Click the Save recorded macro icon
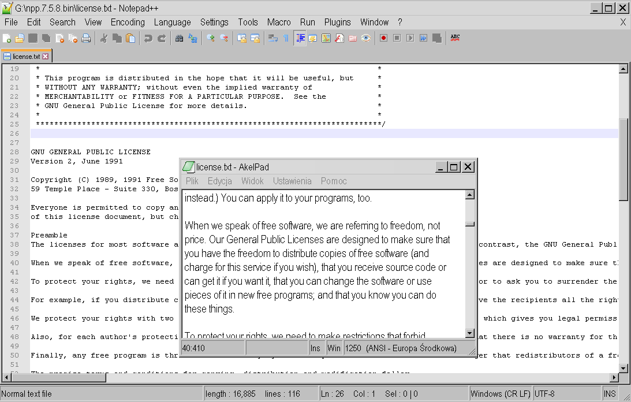 pyautogui.click(x=436, y=38)
